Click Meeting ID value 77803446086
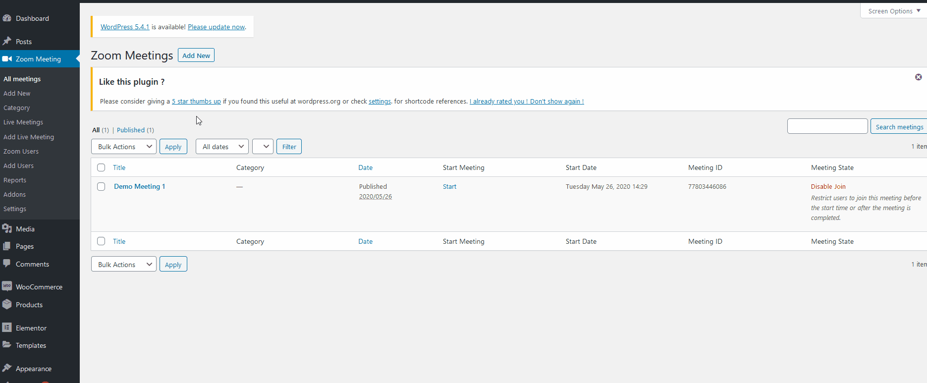The height and width of the screenshot is (383, 927). click(707, 186)
